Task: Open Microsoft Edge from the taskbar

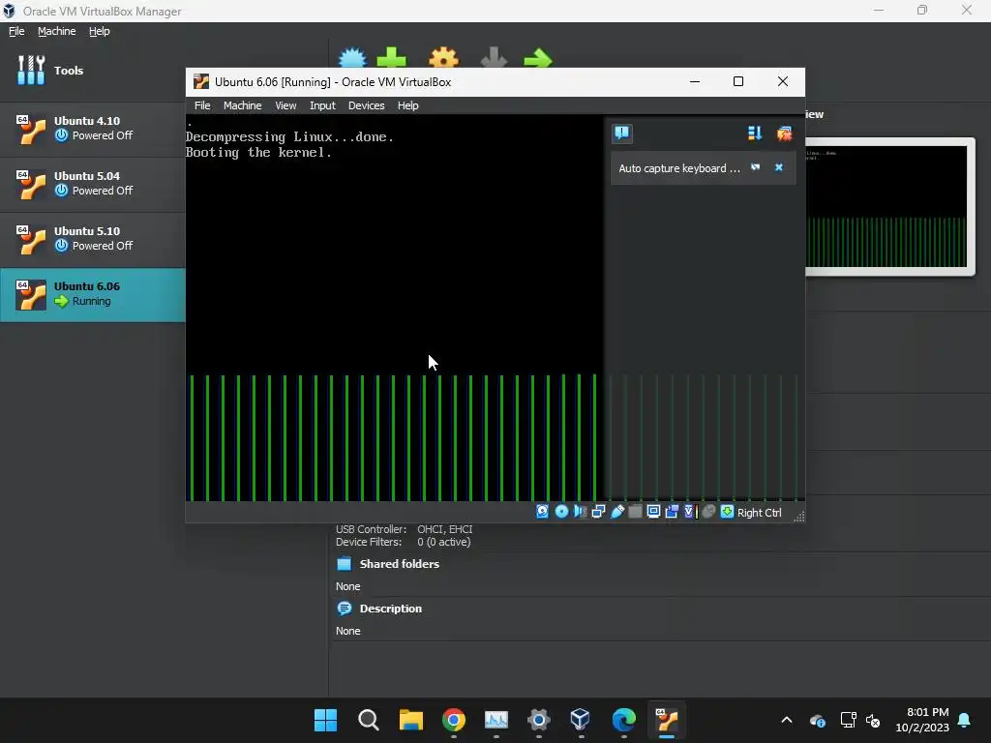Action: pyautogui.click(x=623, y=720)
